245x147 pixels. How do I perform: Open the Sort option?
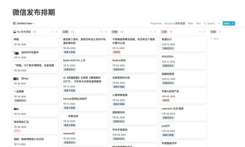pyautogui.click(x=198, y=23)
